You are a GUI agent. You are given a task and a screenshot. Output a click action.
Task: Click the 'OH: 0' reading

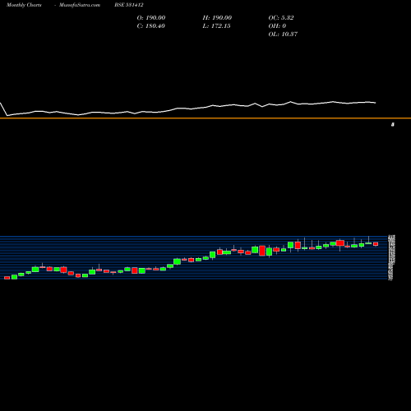pyautogui.click(x=277, y=26)
